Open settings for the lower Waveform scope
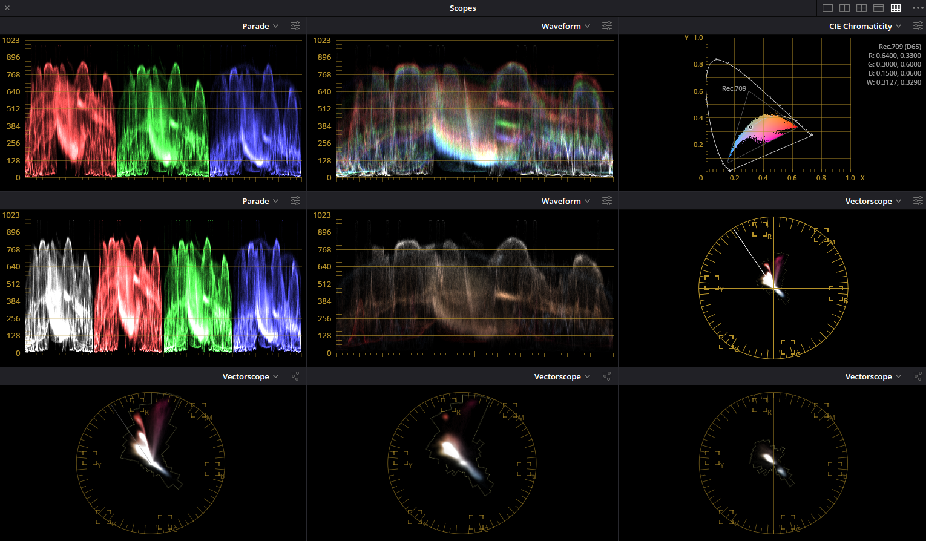Image resolution: width=926 pixels, height=541 pixels. click(x=606, y=200)
